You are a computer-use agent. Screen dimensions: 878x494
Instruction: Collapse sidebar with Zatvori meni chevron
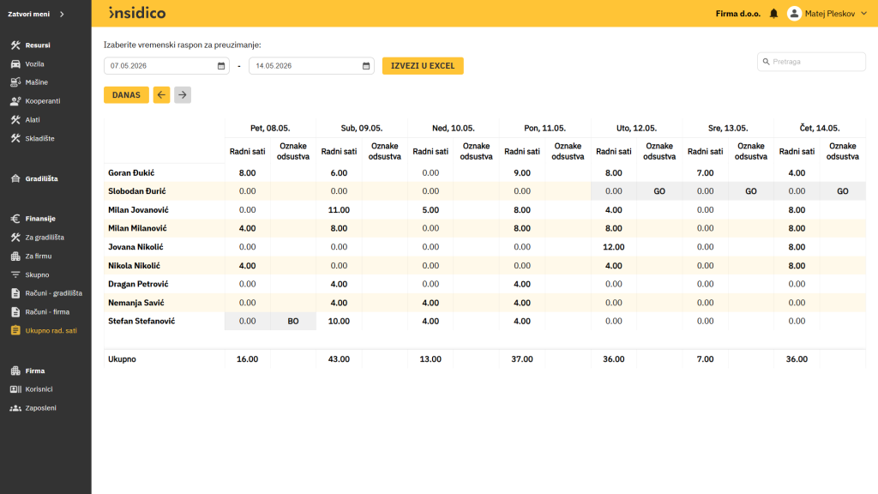tap(62, 14)
